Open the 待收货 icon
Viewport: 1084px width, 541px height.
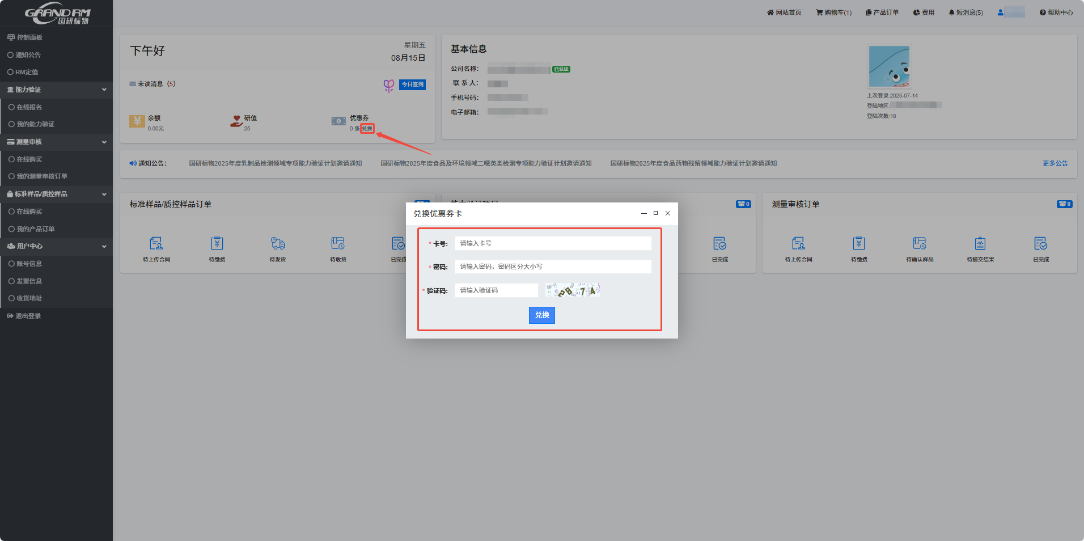coord(338,244)
